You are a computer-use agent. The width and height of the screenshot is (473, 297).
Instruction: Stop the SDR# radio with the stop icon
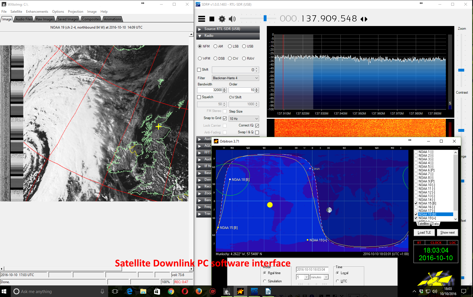pyautogui.click(x=212, y=19)
